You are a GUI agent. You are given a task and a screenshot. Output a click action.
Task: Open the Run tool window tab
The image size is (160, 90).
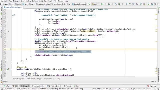(x=7, y=86)
